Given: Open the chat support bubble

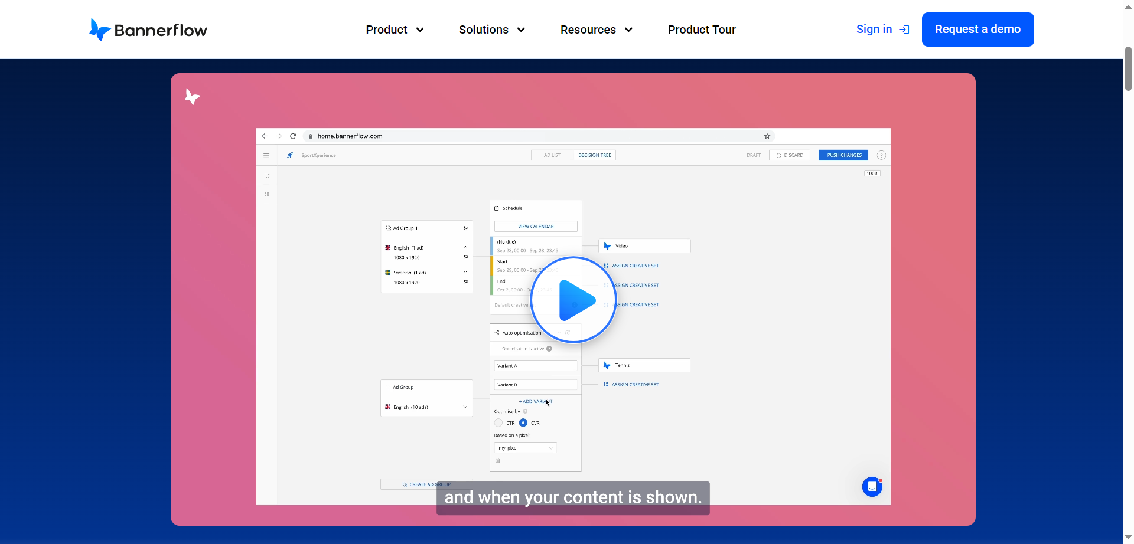Looking at the screenshot, I should tap(872, 486).
